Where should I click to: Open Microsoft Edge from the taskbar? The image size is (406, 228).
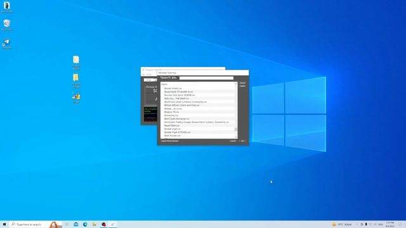[85, 224]
